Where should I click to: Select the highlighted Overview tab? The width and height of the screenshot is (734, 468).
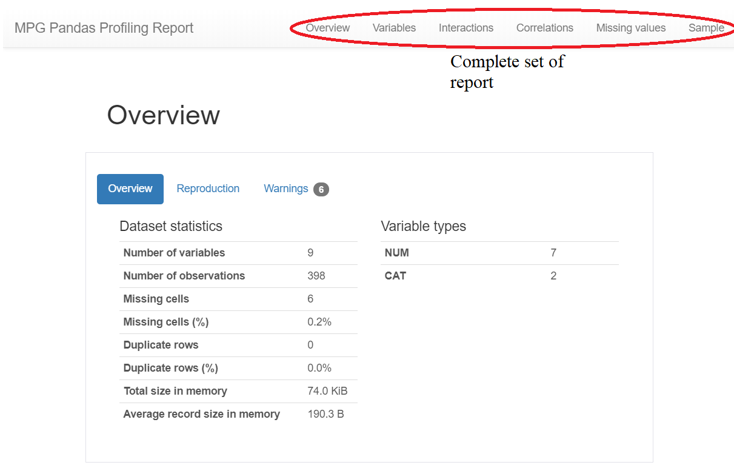coord(130,189)
